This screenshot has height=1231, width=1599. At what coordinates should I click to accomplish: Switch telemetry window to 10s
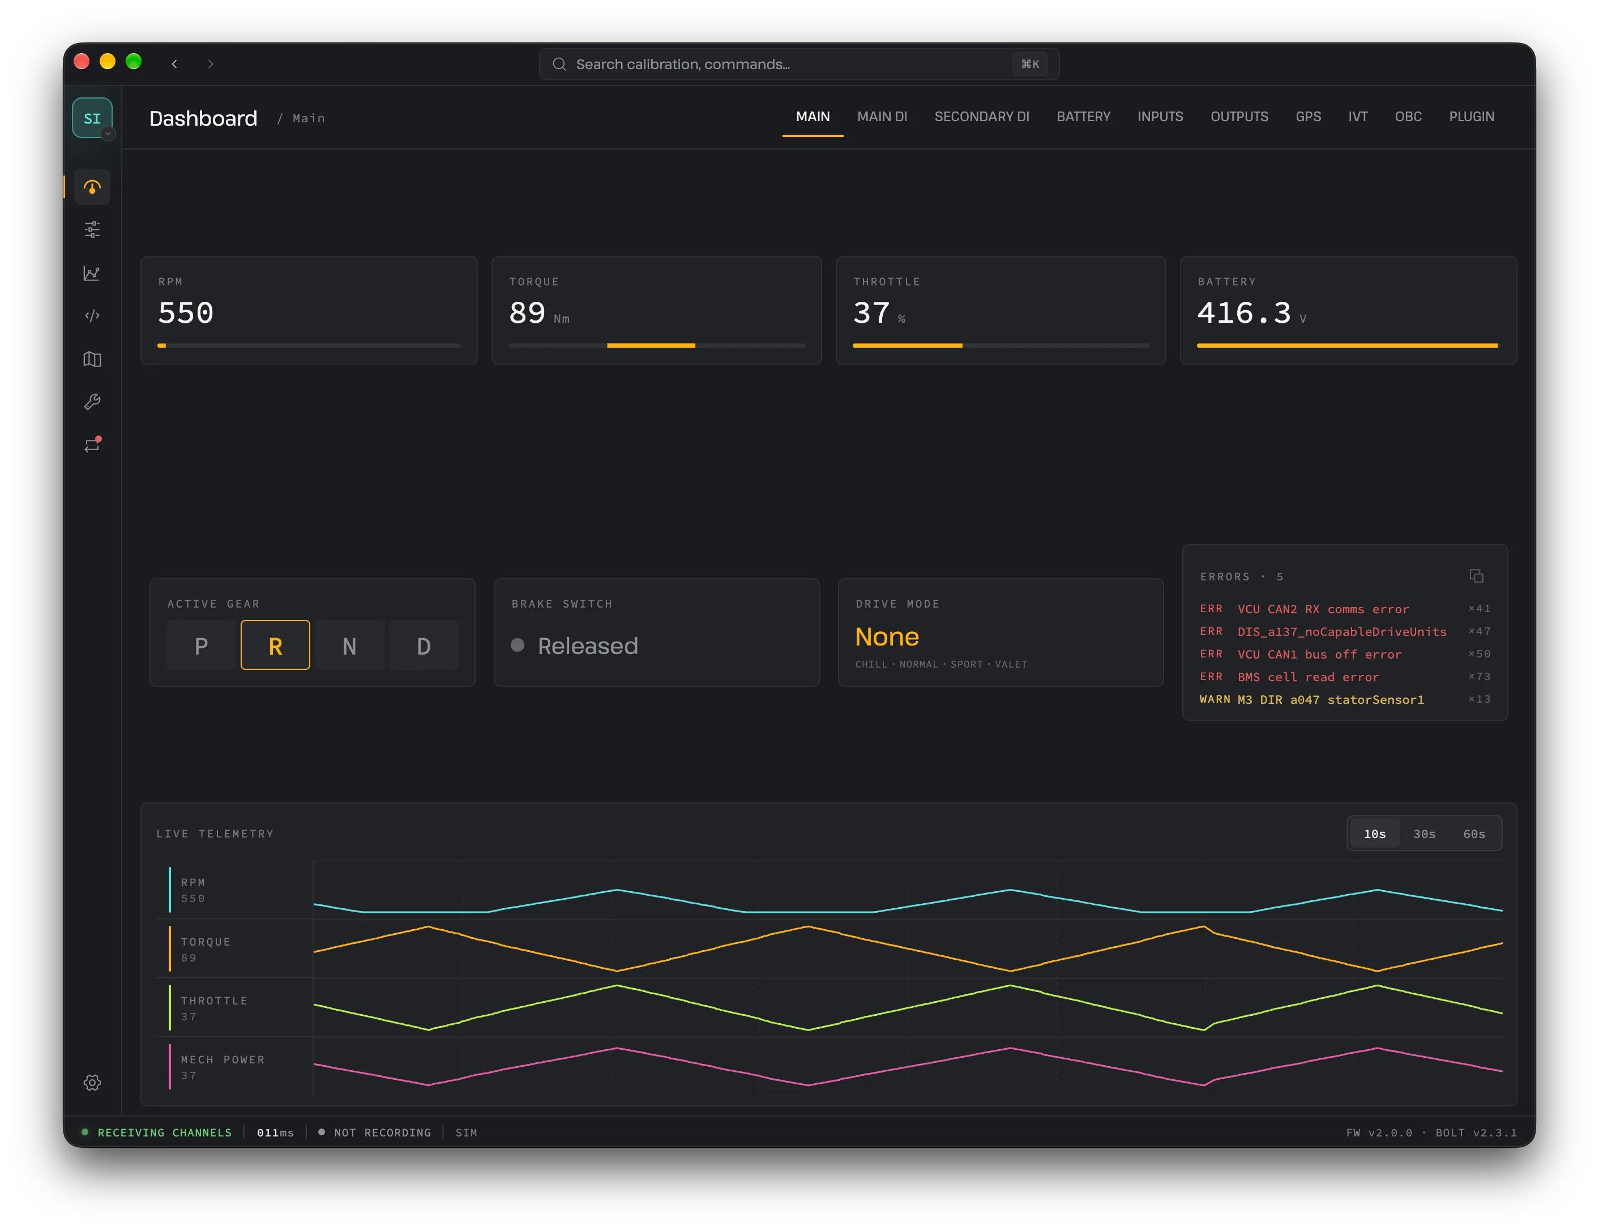point(1374,834)
